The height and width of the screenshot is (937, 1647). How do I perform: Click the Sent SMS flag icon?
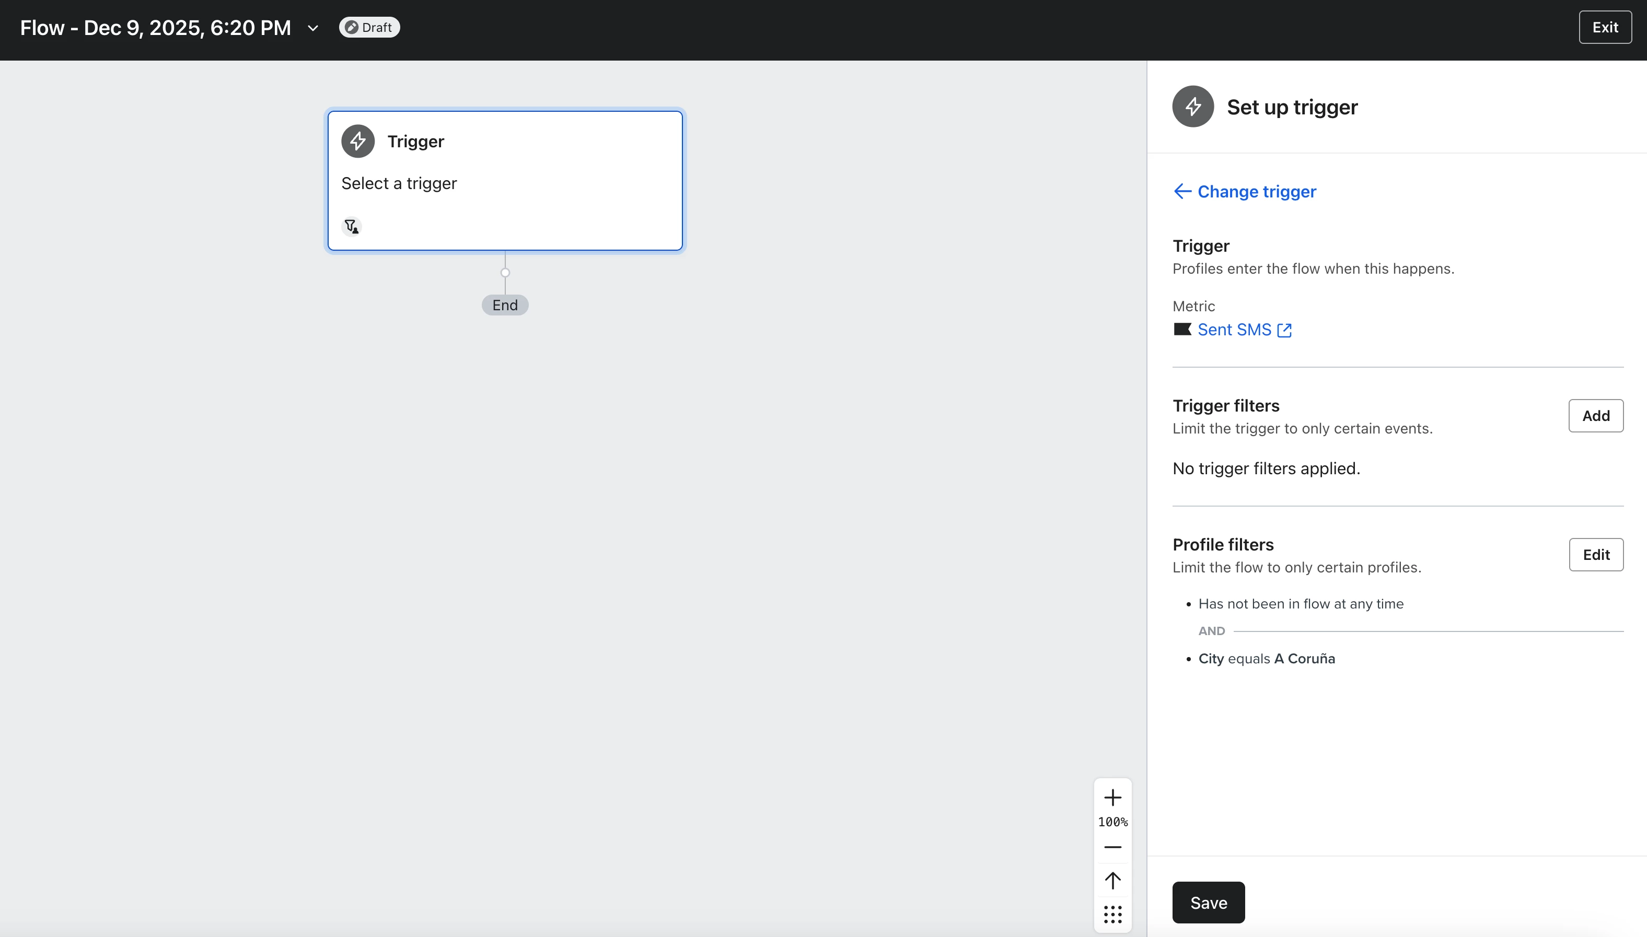tap(1181, 330)
